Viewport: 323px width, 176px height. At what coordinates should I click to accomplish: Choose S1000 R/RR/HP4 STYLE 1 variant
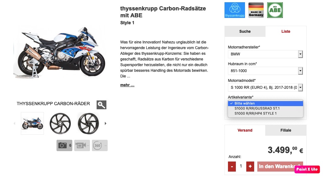point(265,113)
